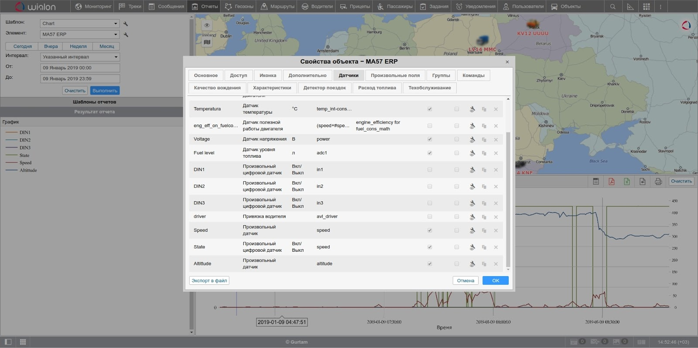This screenshot has width=698, height=348.
Task: Print the report result
Action: pyautogui.click(x=658, y=182)
